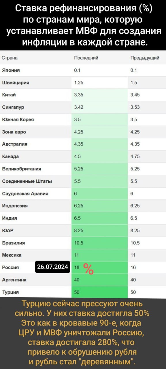Click the white headline text at top
The height and width of the screenshot is (369, 166).
pos(83,25)
